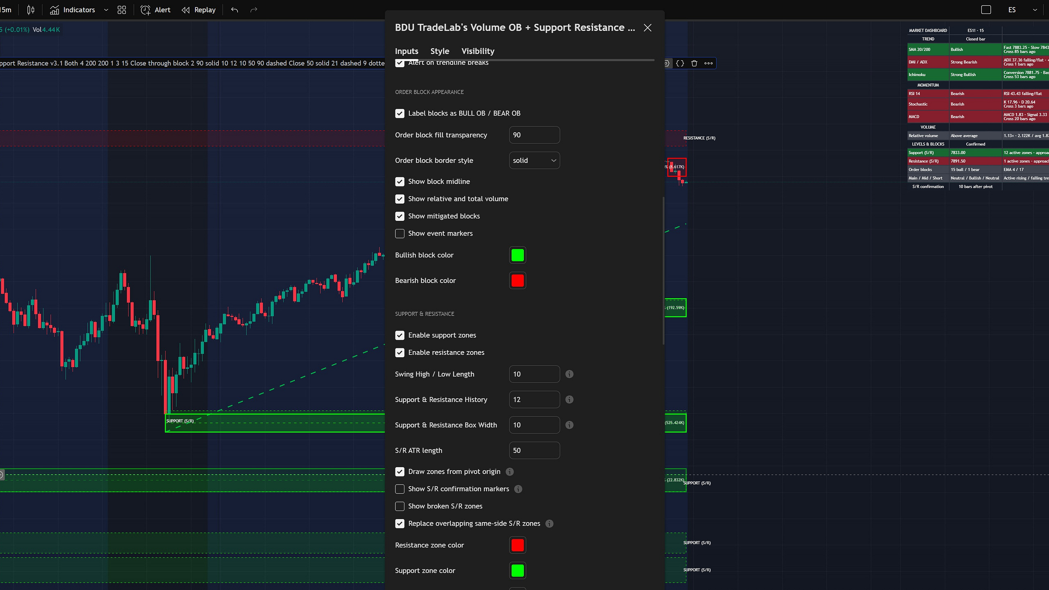1049x590 pixels.
Task: Show info for Draw zones from pivot origin
Action: [509, 472]
